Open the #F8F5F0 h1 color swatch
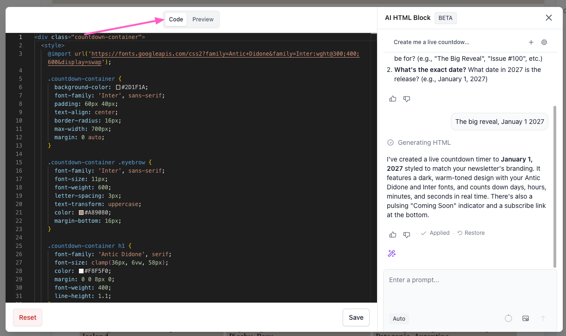 (81, 271)
